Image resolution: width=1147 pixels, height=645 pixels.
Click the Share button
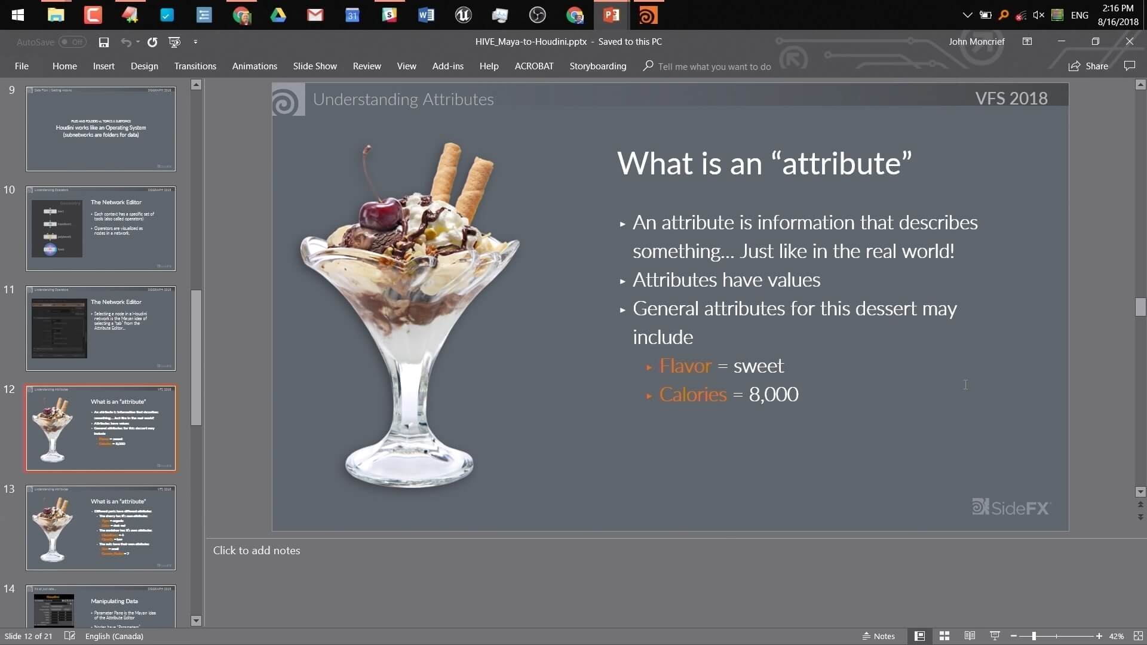coord(1088,66)
